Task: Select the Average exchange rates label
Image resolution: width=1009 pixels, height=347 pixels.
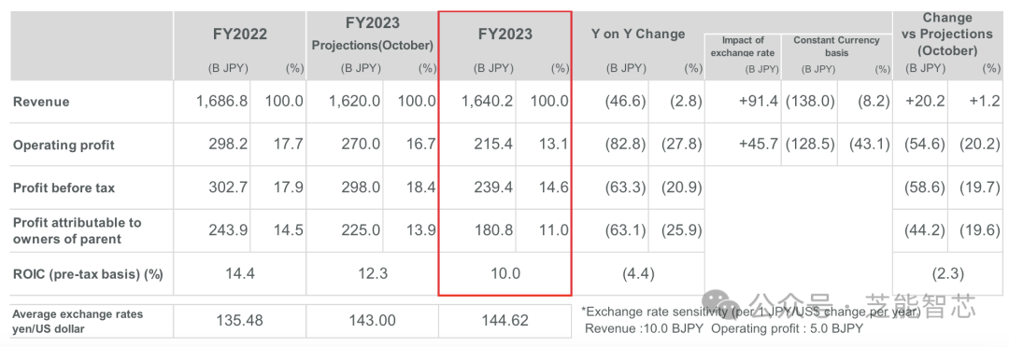Action: pos(78,321)
